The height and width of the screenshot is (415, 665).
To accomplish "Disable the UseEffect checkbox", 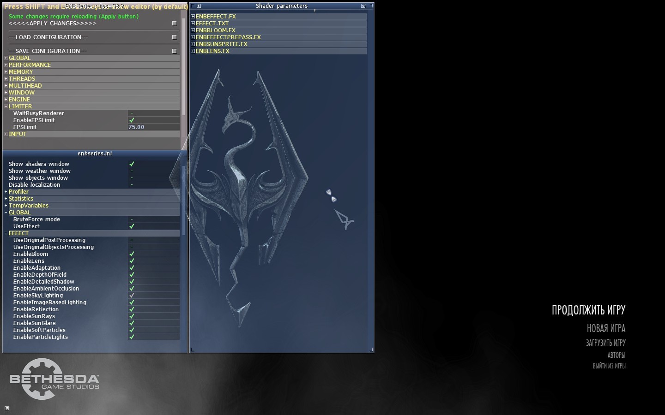I will pyautogui.click(x=132, y=226).
